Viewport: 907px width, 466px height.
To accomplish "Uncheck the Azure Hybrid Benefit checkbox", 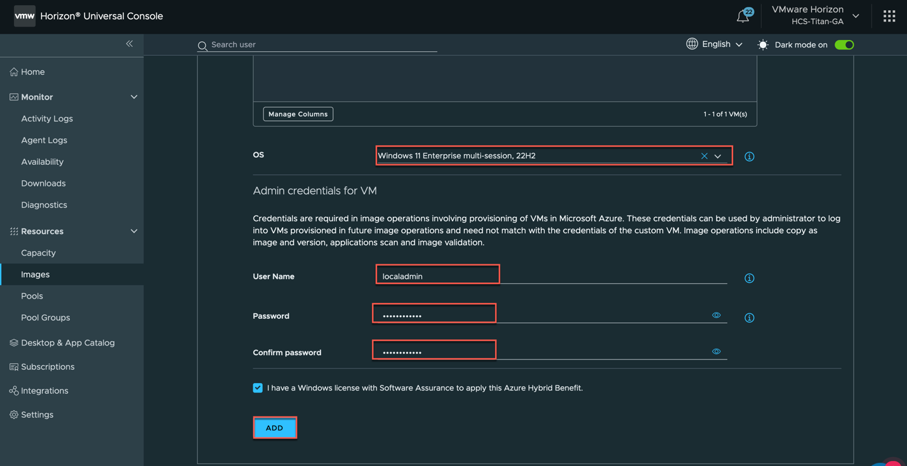I will (x=258, y=388).
